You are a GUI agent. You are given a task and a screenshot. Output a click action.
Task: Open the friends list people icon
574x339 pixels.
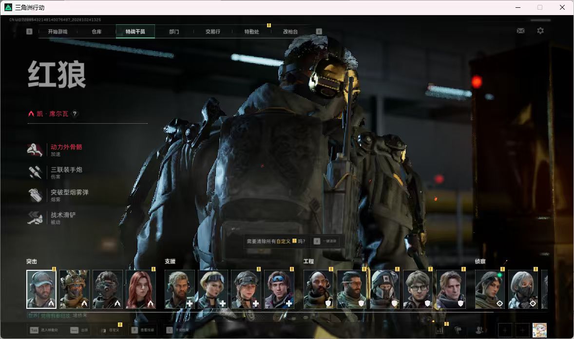point(479,330)
